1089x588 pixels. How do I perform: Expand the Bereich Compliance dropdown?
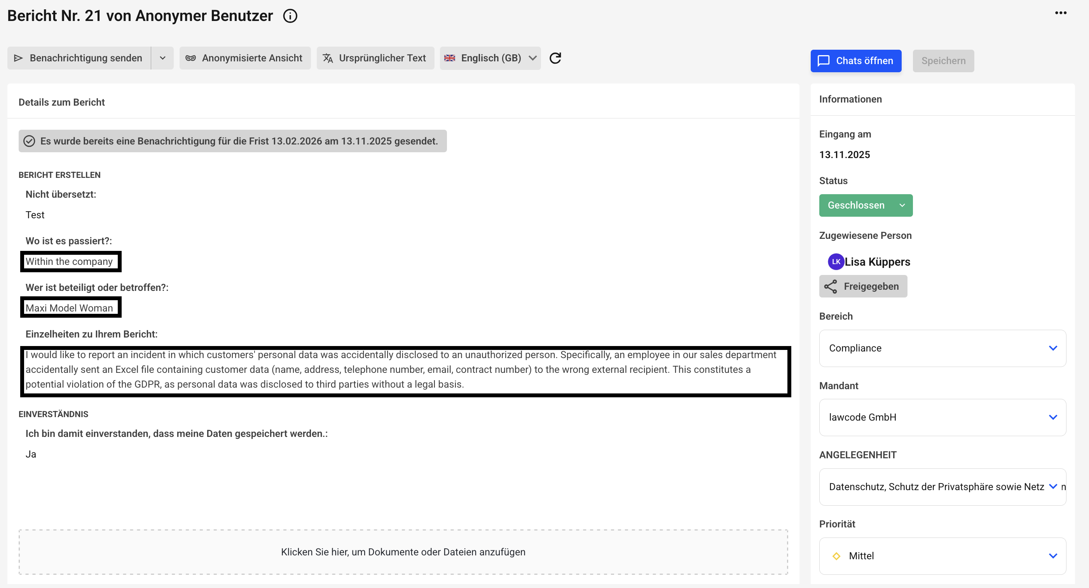[942, 348]
